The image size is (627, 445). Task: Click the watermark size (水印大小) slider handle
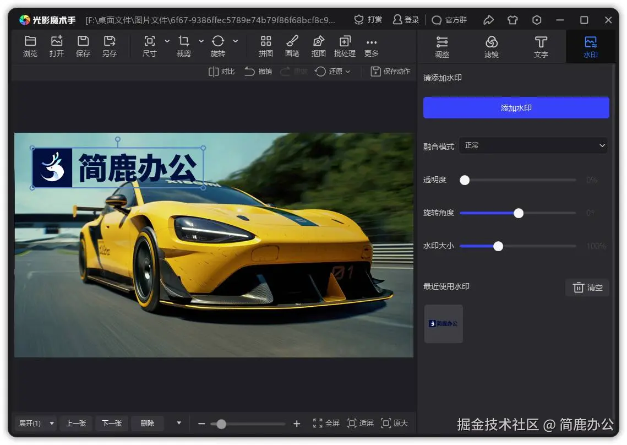498,246
